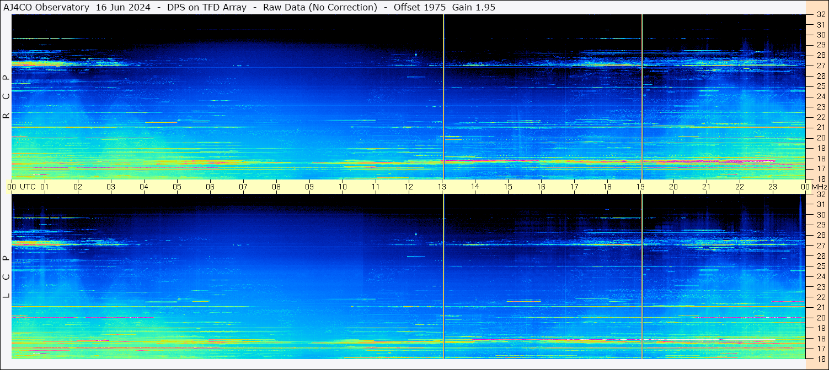
Task: Click the "AJ4CO Observatory" title text
Action: pos(46,7)
